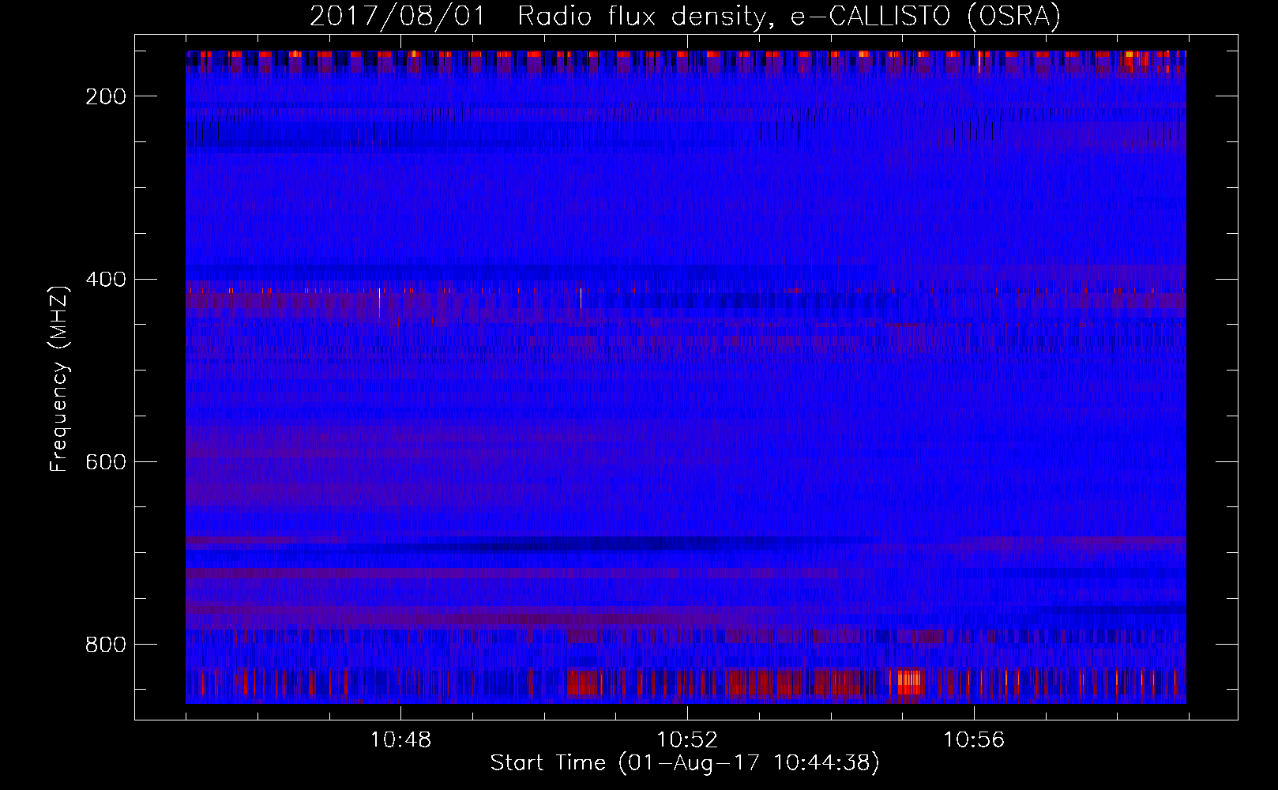
Task: Click the 200 frequency tick label
Action: (106, 96)
